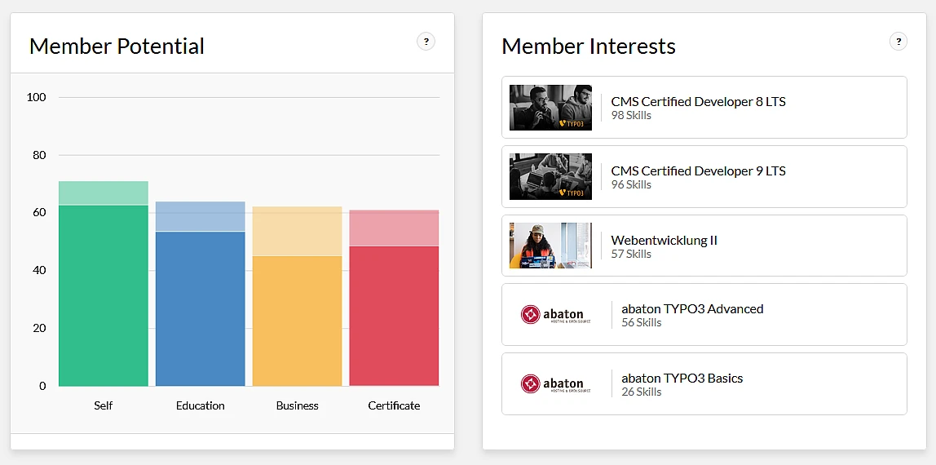The height and width of the screenshot is (465, 936).
Task: Click the Certificate axis label
Action: pyautogui.click(x=395, y=405)
